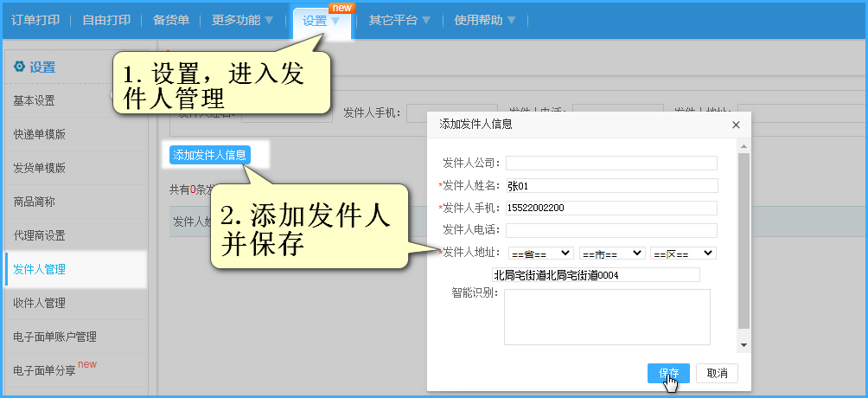Close the 添加发件人信息 dialog with X
Screen dimensions: 868x398
pos(736,125)
